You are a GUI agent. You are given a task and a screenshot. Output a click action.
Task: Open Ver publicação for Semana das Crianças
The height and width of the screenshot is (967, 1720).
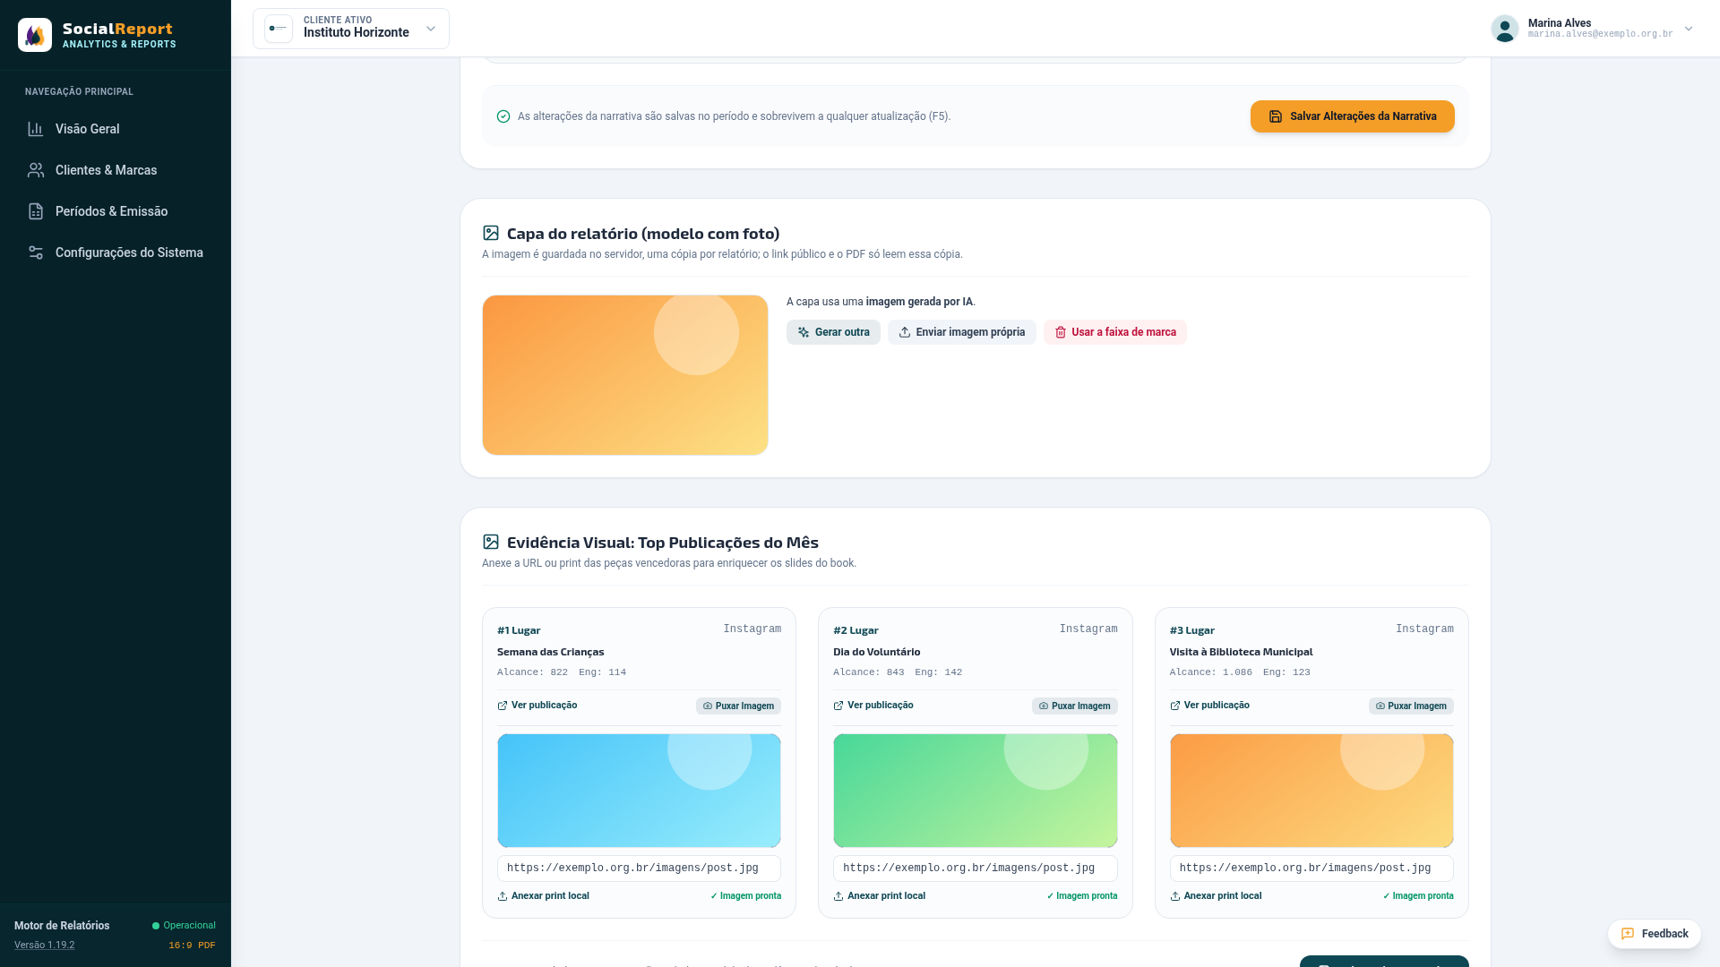[x=537, y=706]
